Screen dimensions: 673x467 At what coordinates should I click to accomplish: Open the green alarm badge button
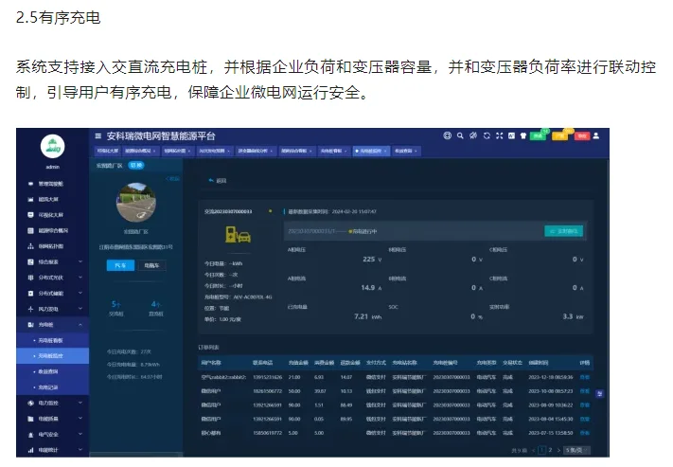[538, 135]
